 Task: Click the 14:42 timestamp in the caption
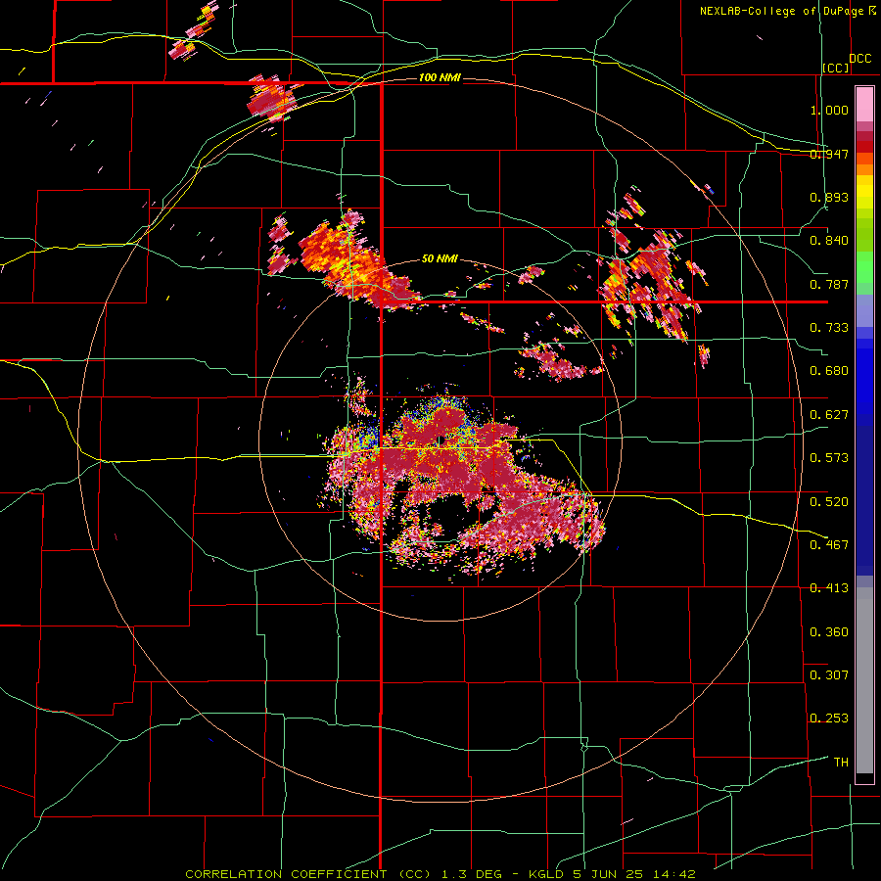click(x=673, y=874)
